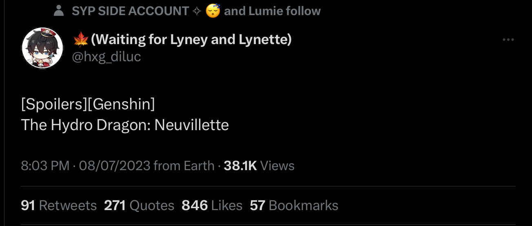Screen dimensions: 532x226
Task: Click the 8:03 PM timestamp
Action: (45, 166)
